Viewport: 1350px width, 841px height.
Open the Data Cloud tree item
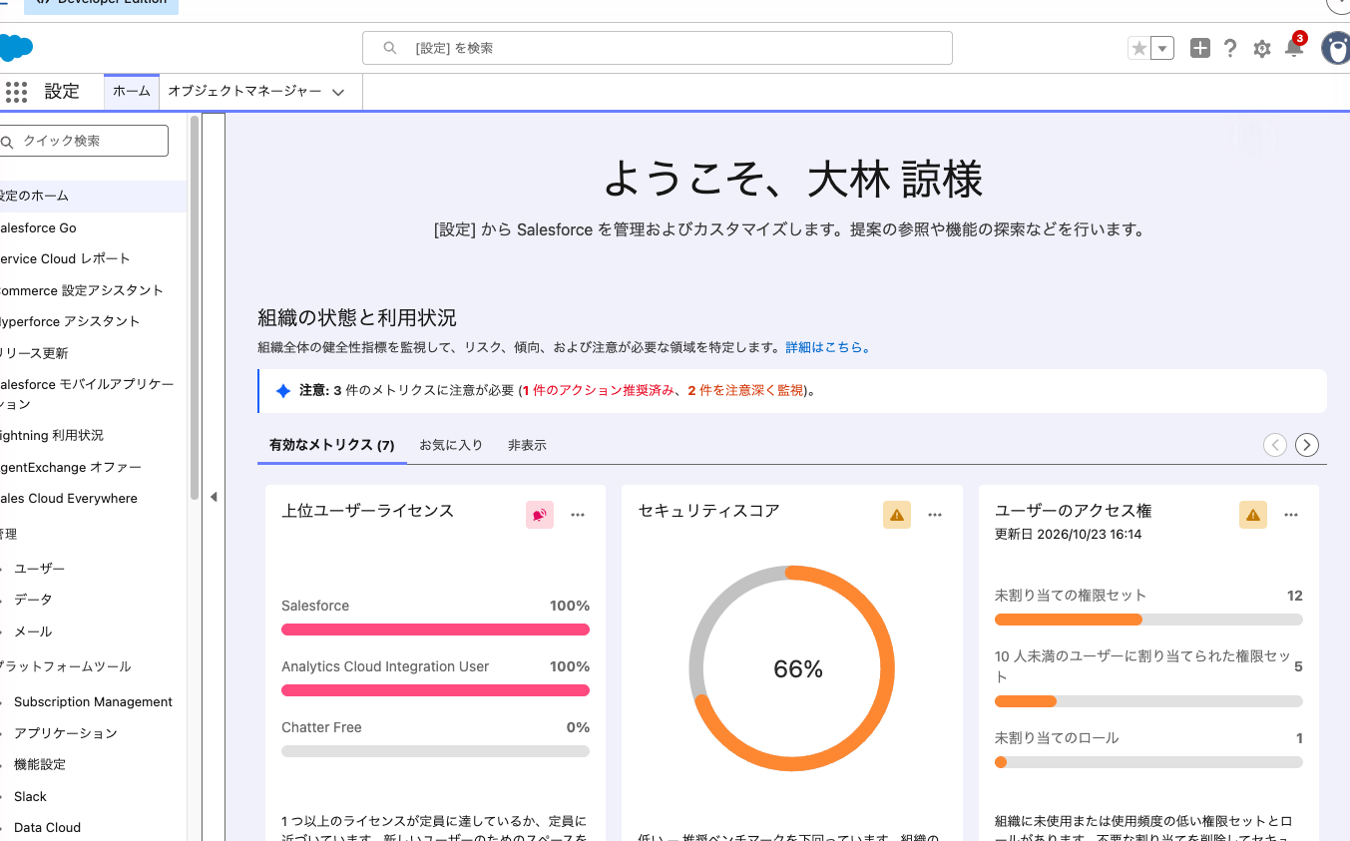coord(47,827)
